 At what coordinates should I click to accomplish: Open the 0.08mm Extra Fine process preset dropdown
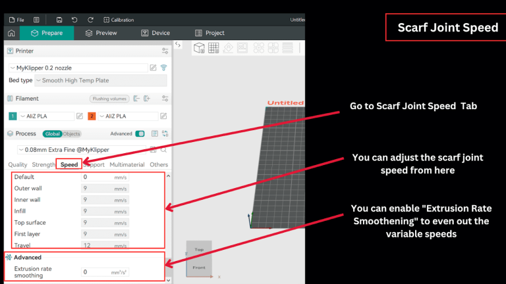(x=82, y=150)
